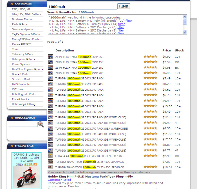The image size is (197, 189).
Task: Open TURNIGY 1000mah 3S 25C LIPO PACK (DE WAREHOUSE)
Action: click(x=90, y=117)
